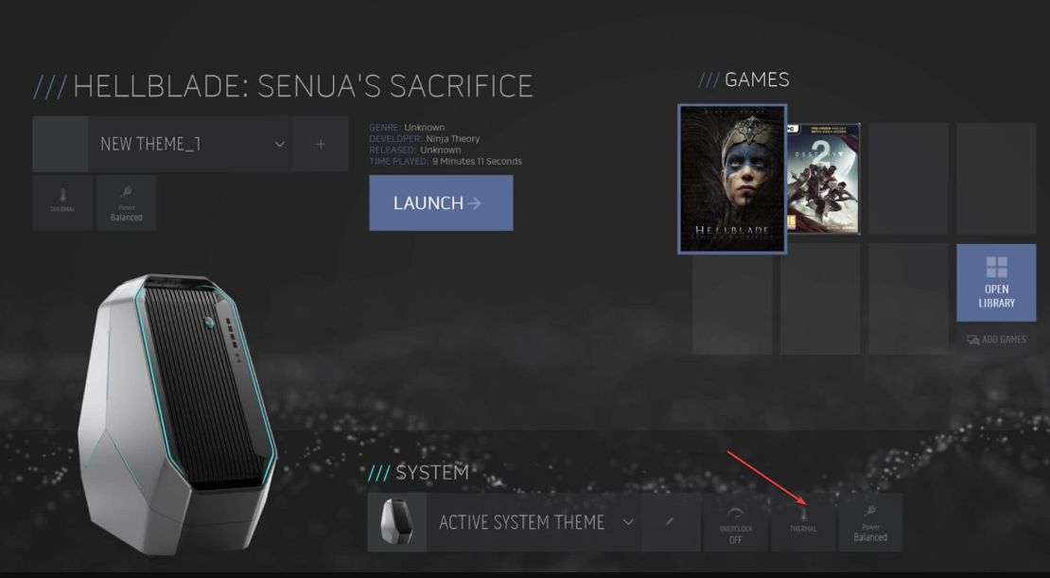Click the empty game slot below Hellblade
Image resolution: width=1050 pixels, height=578 pixels.
(732, 304)
